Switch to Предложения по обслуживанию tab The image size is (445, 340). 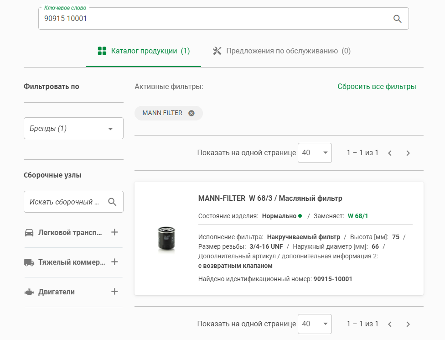[281, 51]
